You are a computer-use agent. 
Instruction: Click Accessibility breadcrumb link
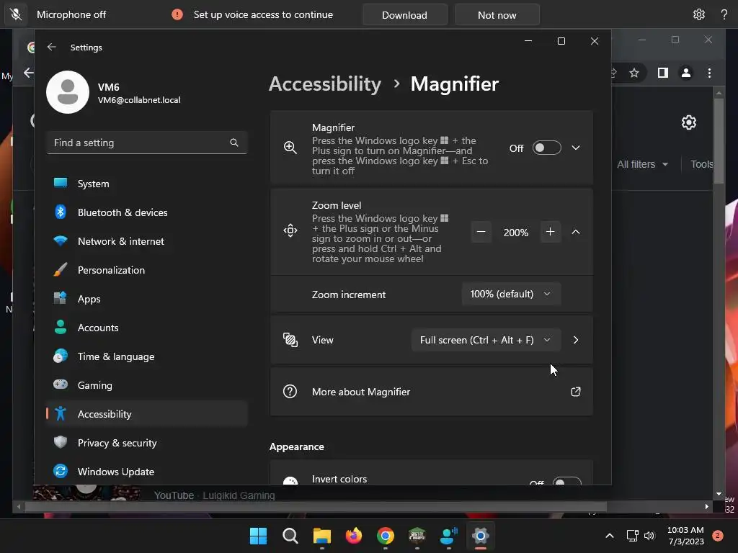325,84
